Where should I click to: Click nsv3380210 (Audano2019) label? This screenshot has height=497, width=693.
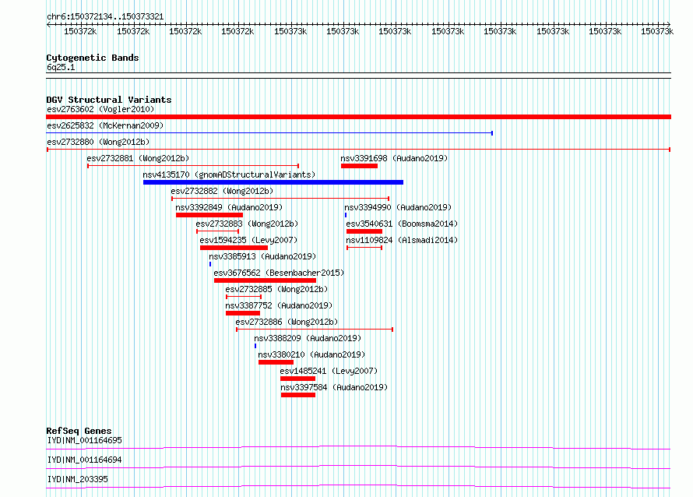(x=311, y=354)
